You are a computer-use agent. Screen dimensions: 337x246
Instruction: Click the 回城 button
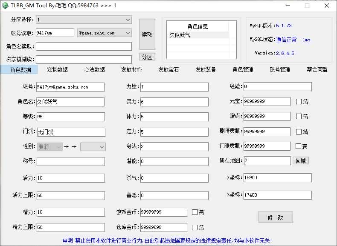click(301, 160)
